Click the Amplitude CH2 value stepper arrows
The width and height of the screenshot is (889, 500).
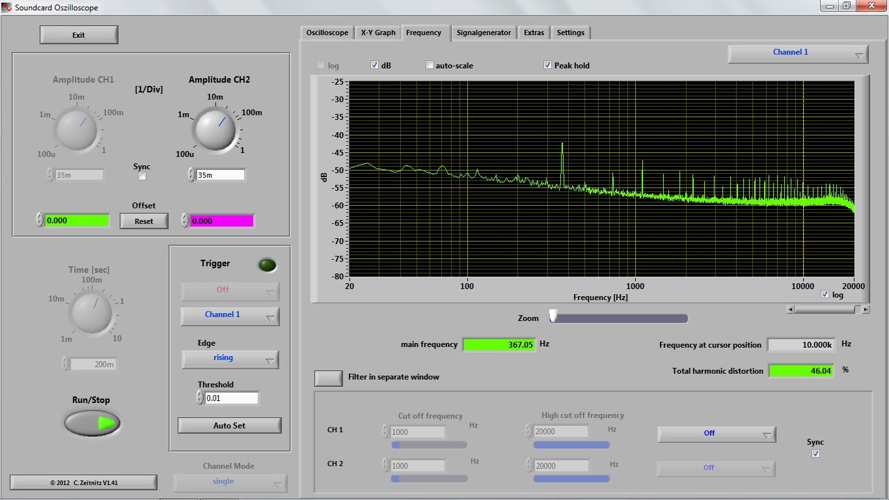[x=191, y=174]
